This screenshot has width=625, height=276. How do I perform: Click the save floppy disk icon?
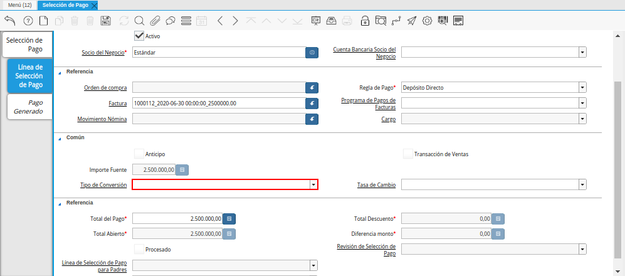(x=106, y=21)
